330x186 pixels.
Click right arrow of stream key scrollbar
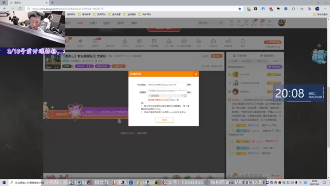click(182, 96)
